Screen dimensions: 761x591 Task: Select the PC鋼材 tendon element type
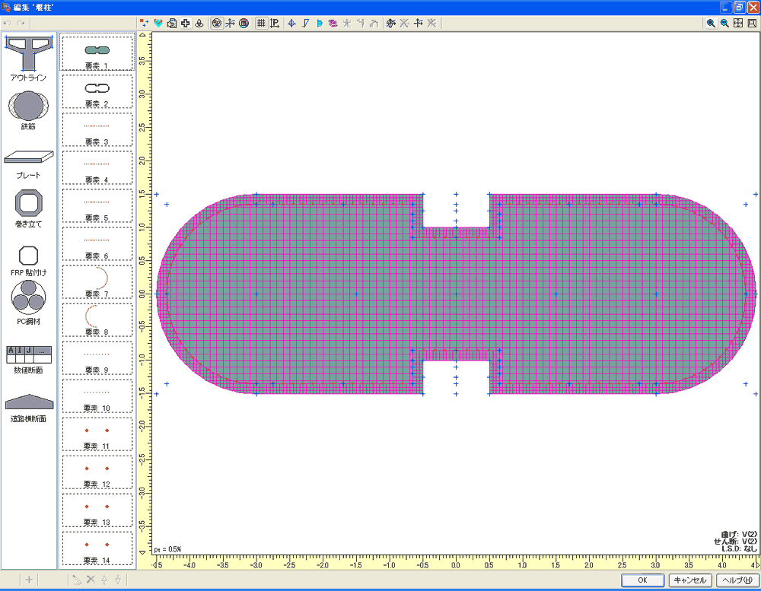pyautogui.click(x=29, y=302)
